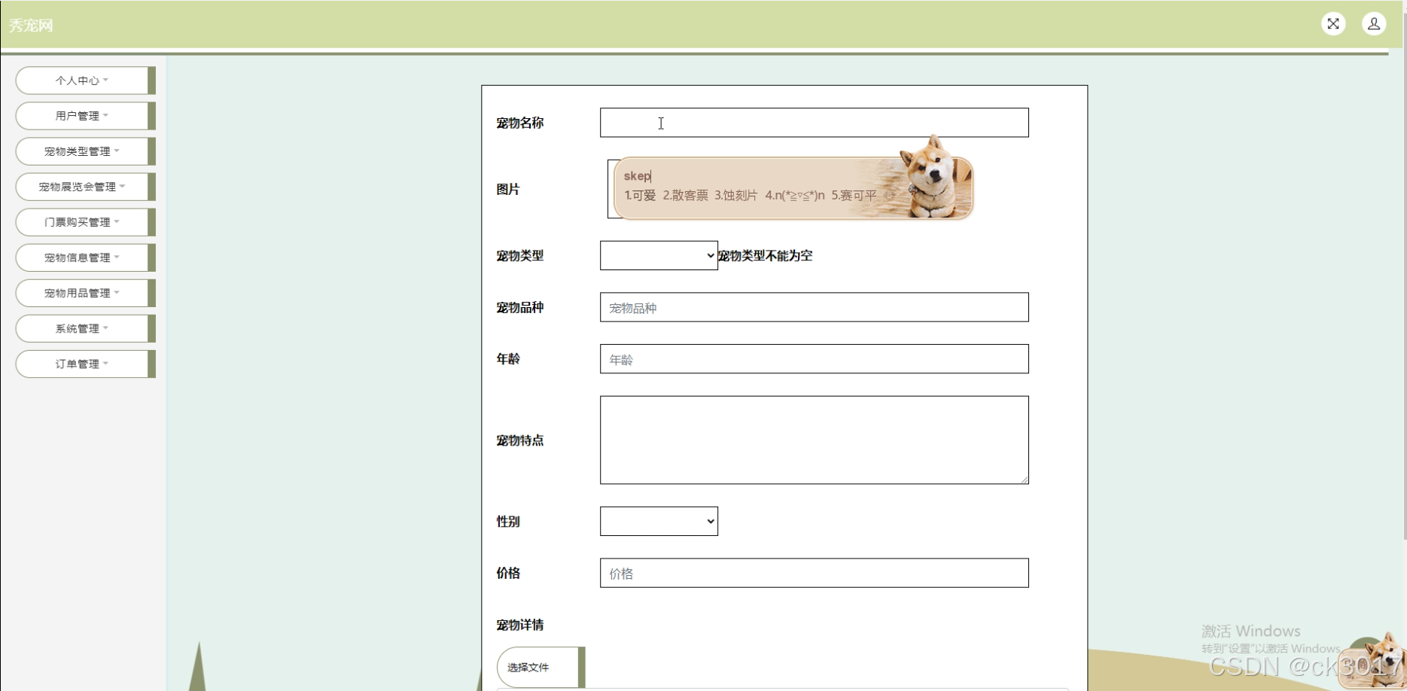Expand the 宠物展览会管理 menu
The height and width of the screenshot is (691, 1407).
click(x=85, y=187)
